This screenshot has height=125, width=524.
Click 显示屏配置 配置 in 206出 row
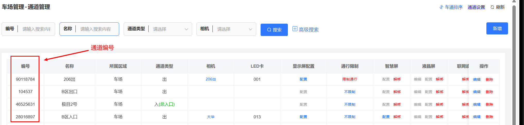(x=303, y=79)
